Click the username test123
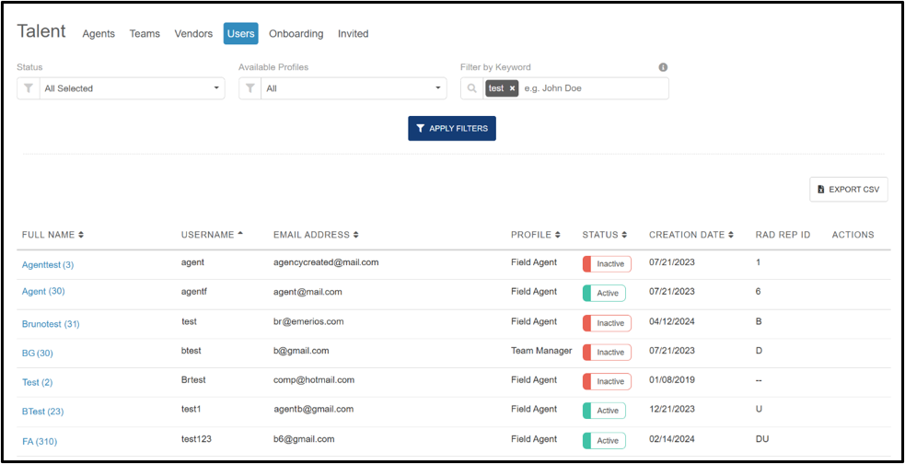The image size is (905, 464). click(196, 438)
